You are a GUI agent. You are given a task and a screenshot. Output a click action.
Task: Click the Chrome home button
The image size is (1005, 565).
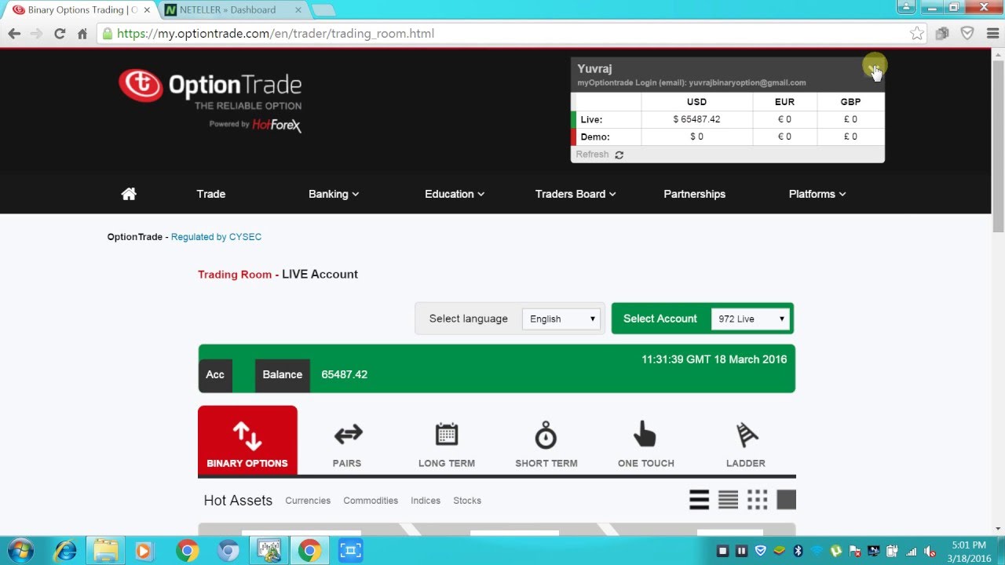(x=82, y=34)
